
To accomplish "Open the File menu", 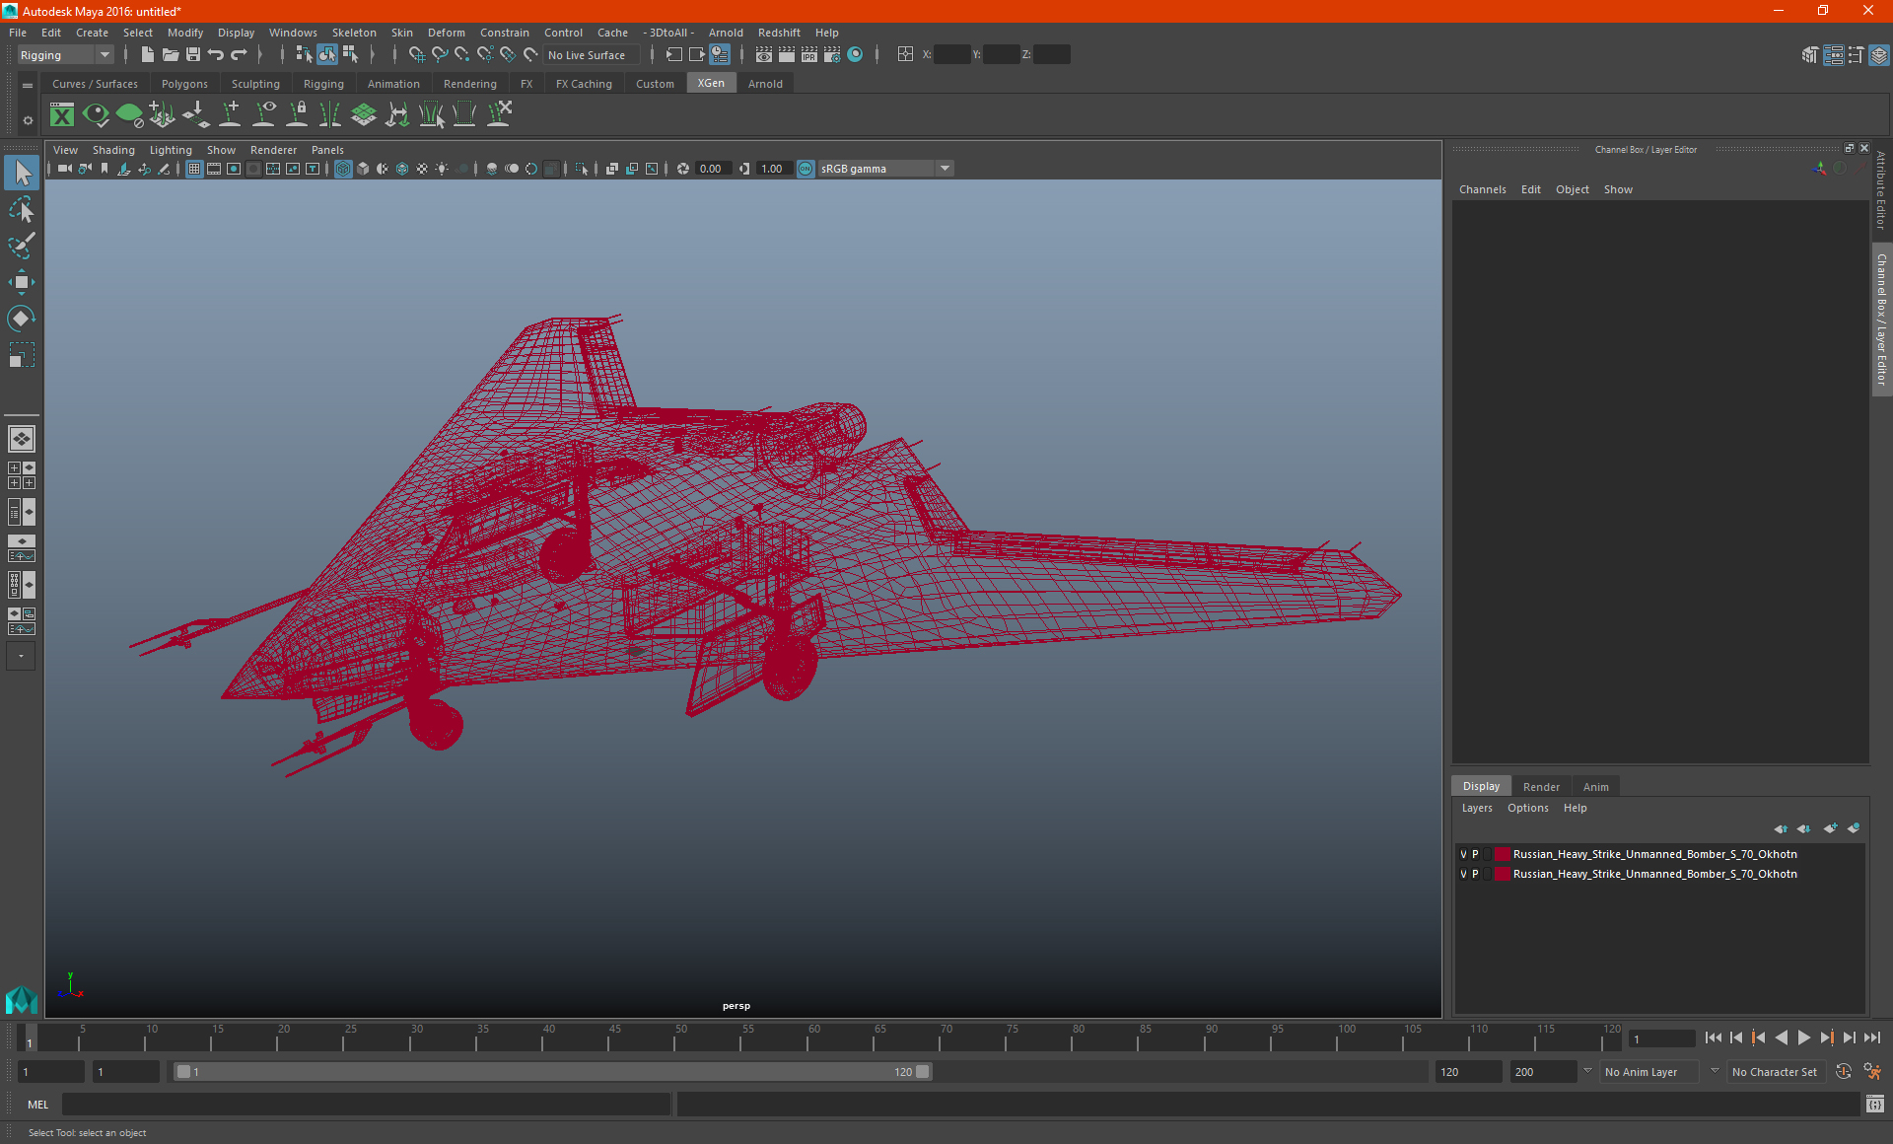I will [18, 33].
